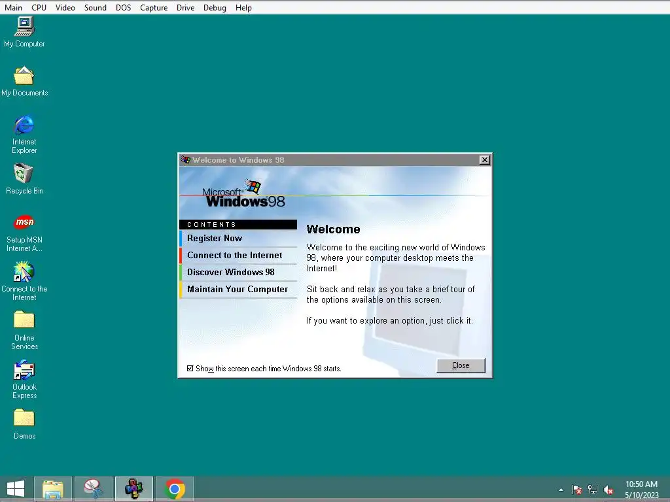Launch Google Chrome from the taskbar

(174, 489)
